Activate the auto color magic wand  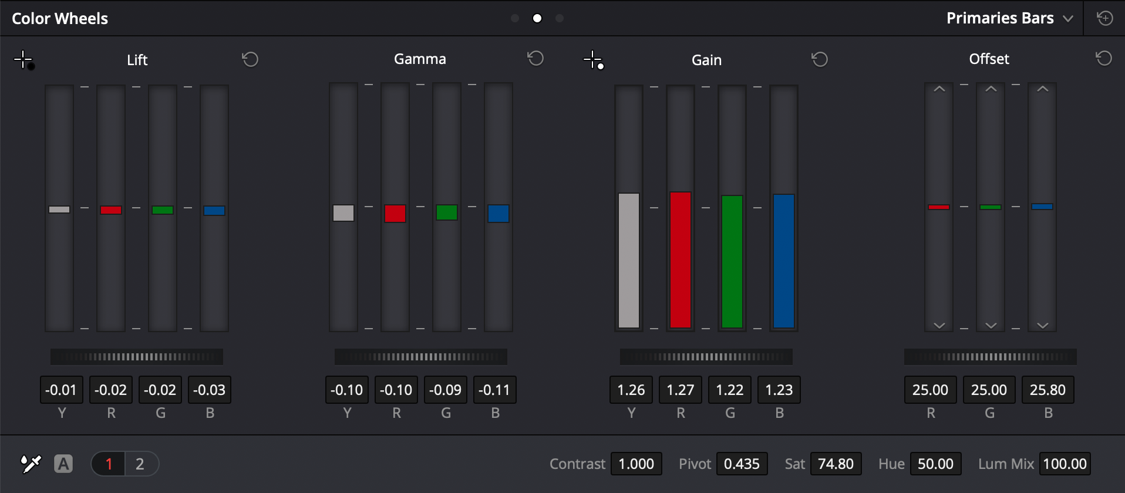pos(31,464)
